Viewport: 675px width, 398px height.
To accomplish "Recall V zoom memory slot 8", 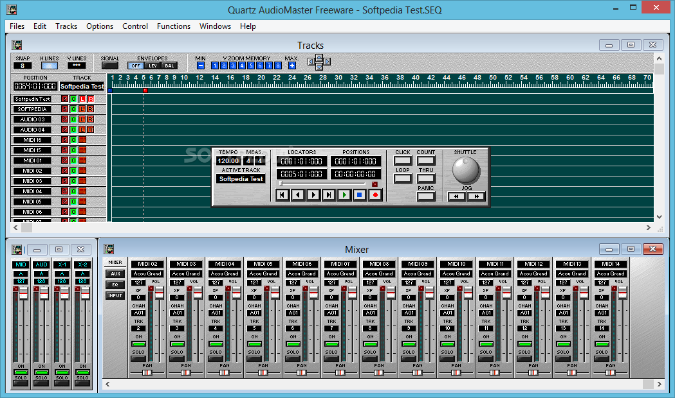I will (278, 65).
